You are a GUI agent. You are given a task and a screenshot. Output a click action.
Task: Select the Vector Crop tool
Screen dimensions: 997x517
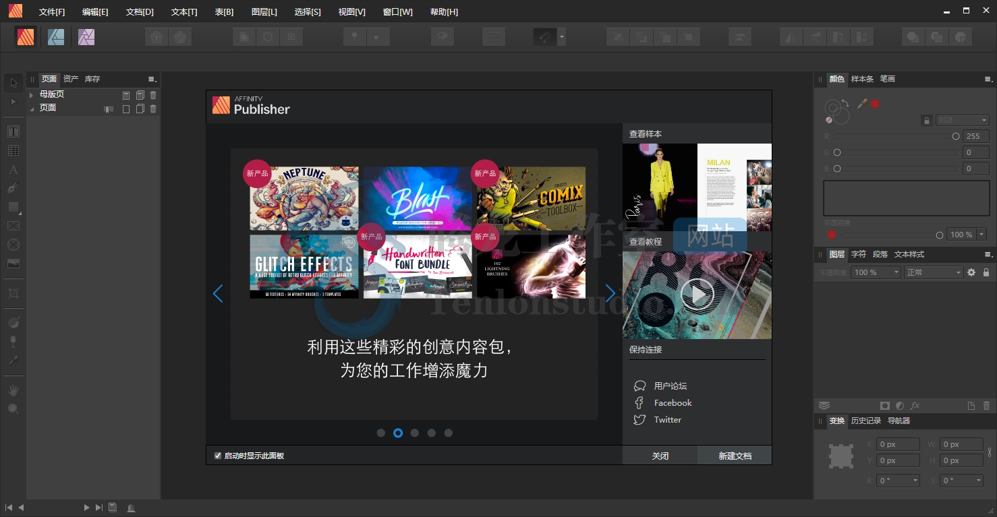pos(13,293)
